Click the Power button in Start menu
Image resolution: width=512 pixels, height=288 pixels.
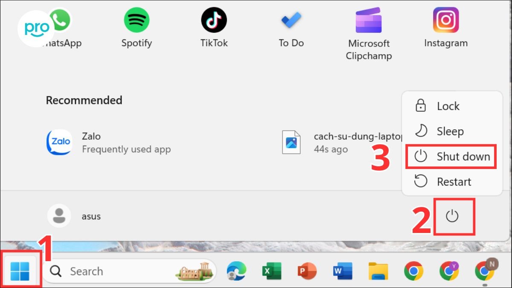tap(452, 216)
